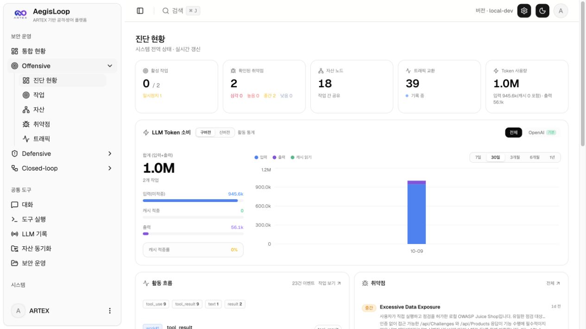The height and width of the screenshot is (329, 586).
Task: Select the 신버전 toggle option
Action: 225,133
